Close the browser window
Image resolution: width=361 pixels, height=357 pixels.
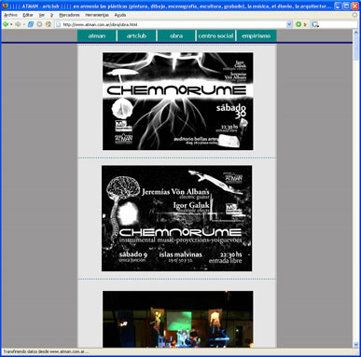click(x=354, y=6)
